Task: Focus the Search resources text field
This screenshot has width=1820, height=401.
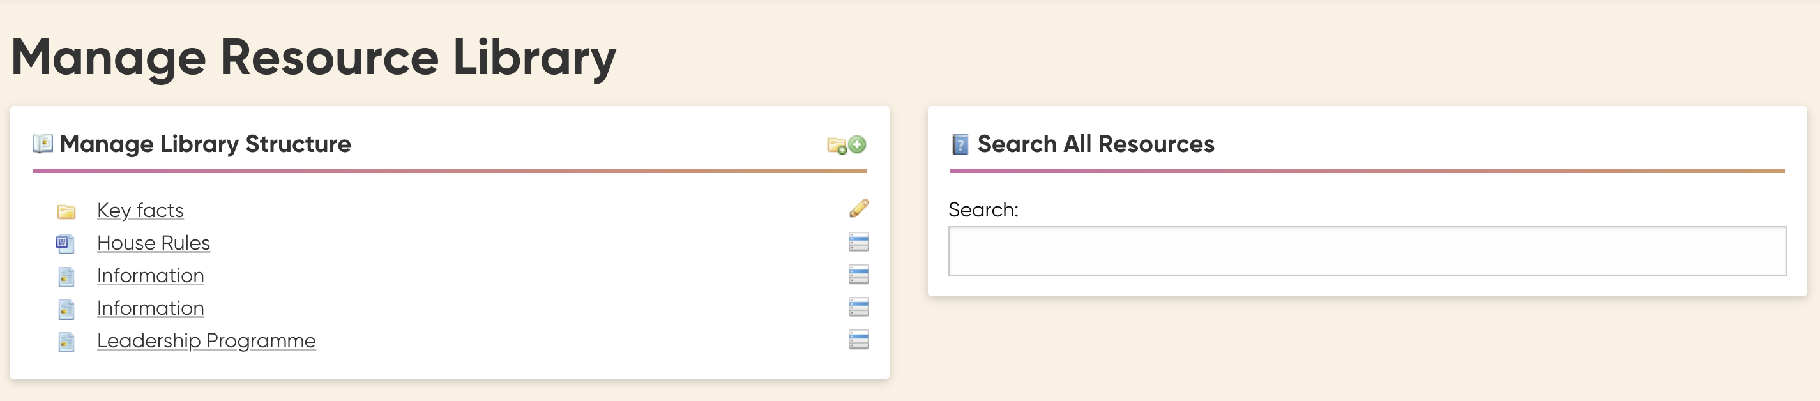Action: (x=1367, y=250)
